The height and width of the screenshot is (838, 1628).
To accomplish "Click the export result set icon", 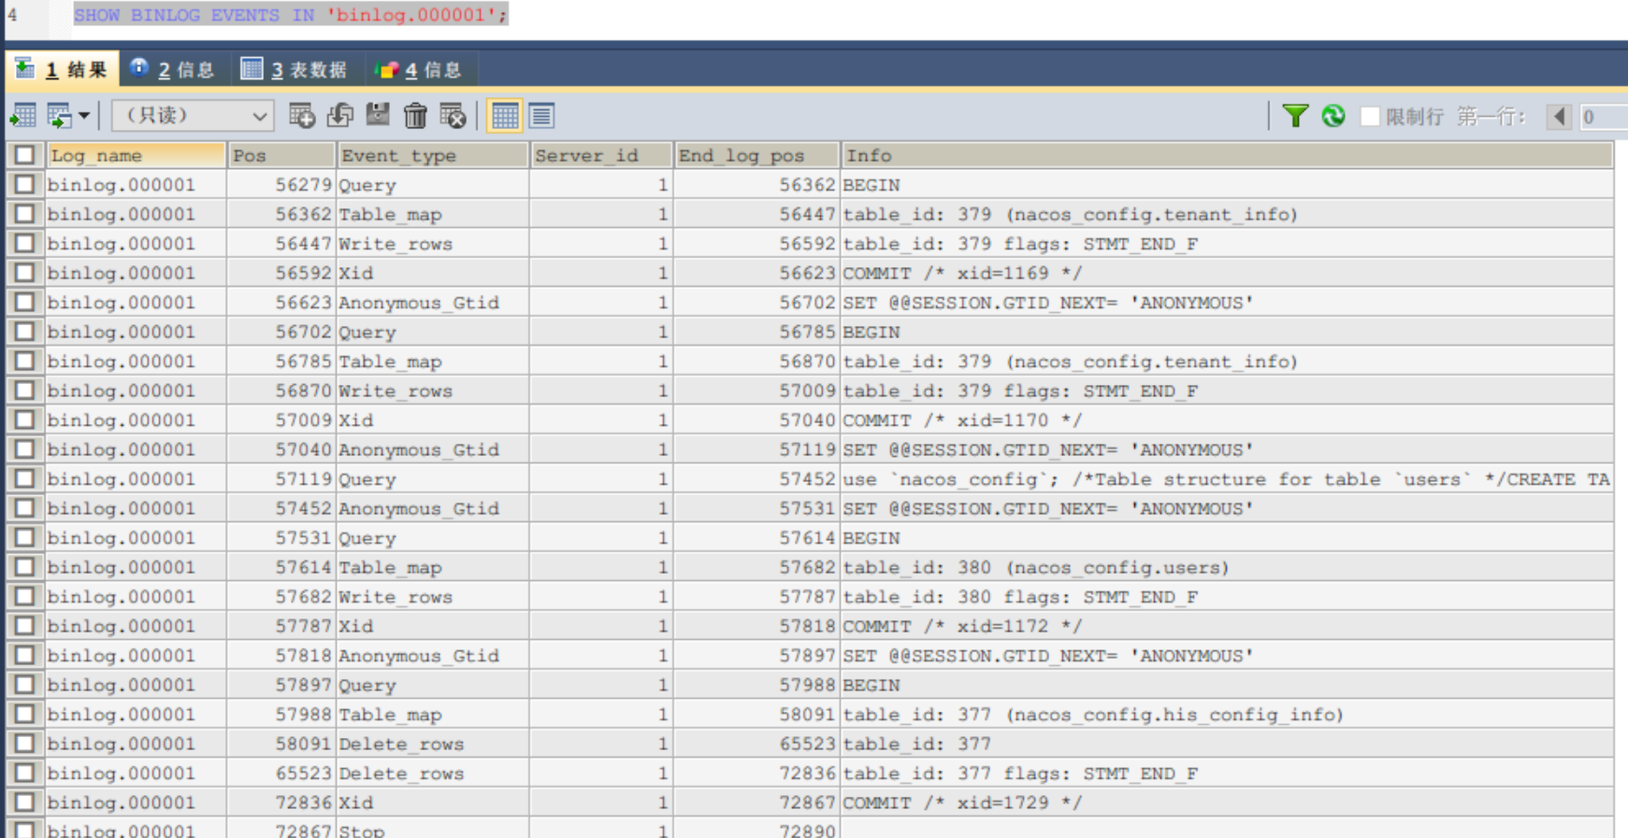I will [22, 116].
